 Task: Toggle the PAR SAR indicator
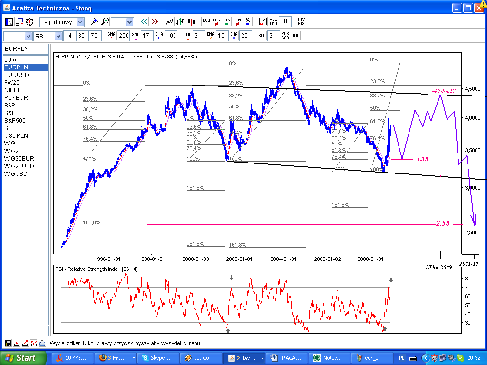point(285,36)
